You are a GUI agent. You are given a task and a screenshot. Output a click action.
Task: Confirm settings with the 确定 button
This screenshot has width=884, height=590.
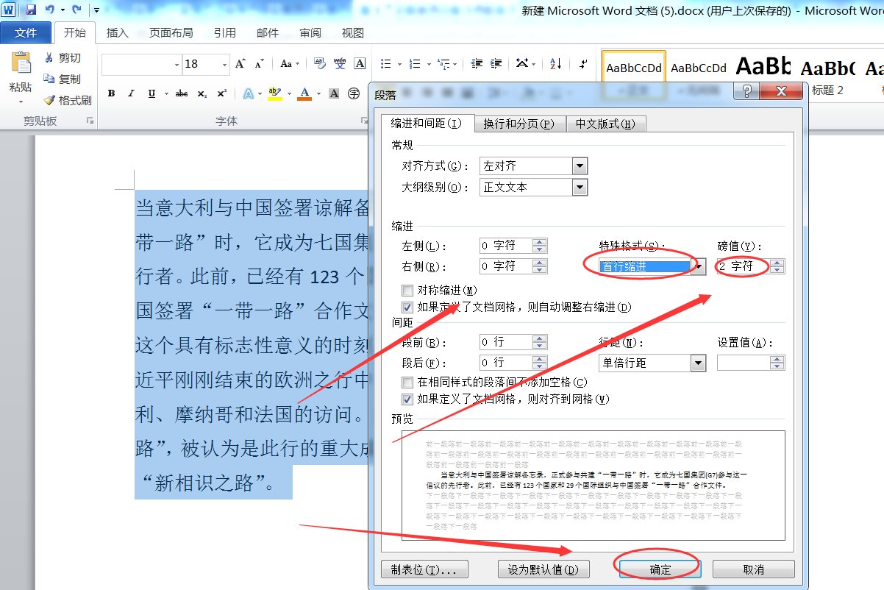pos(658,568)
